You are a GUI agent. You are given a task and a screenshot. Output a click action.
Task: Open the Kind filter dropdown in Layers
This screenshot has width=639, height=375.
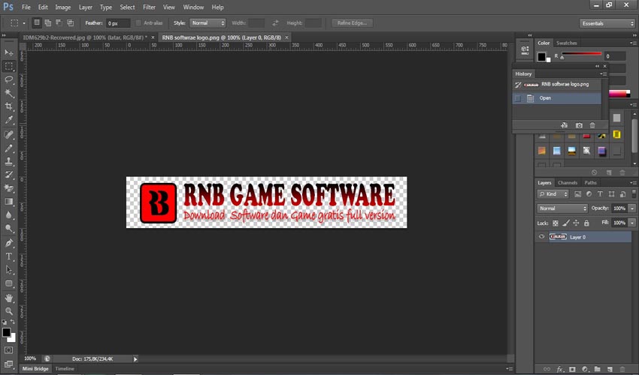click(x=553, y=194)
